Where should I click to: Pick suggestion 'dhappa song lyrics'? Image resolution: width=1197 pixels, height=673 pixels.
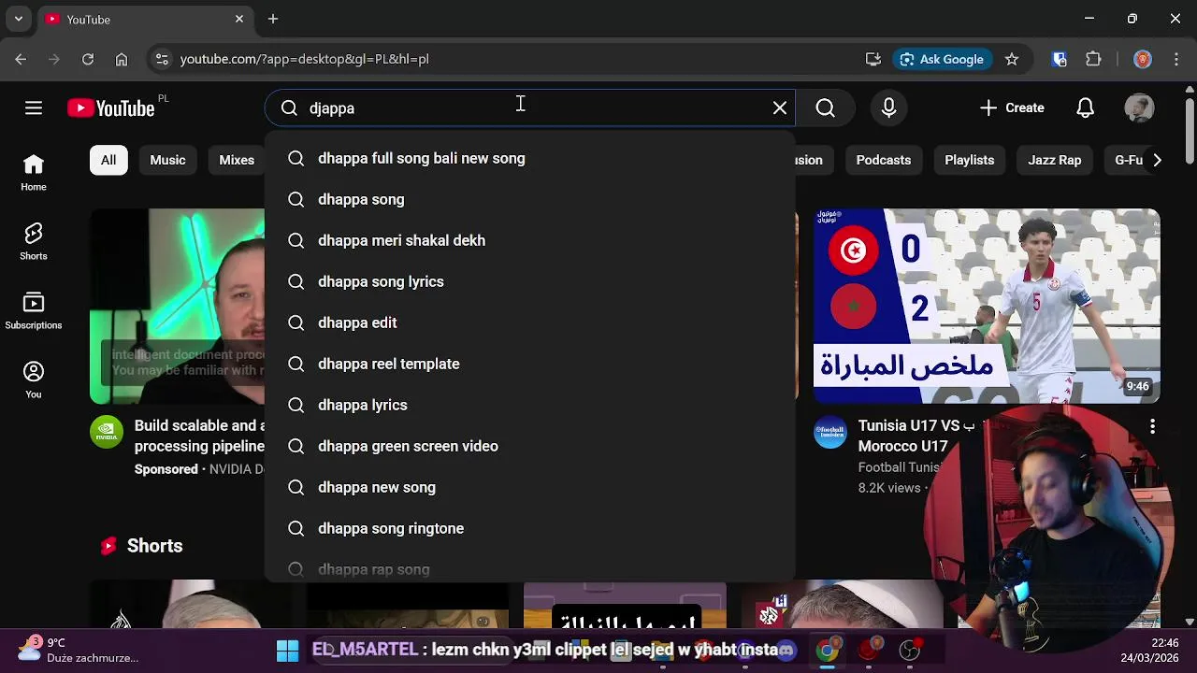pyautogui.click(x=529, y=281)
